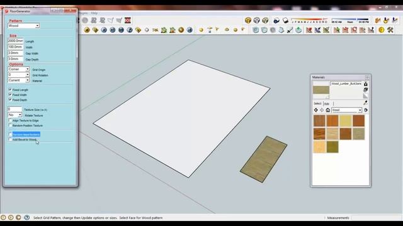
Task: Click the sword-shaped icon in second toolbar
Action: click(x=290, y=30)
